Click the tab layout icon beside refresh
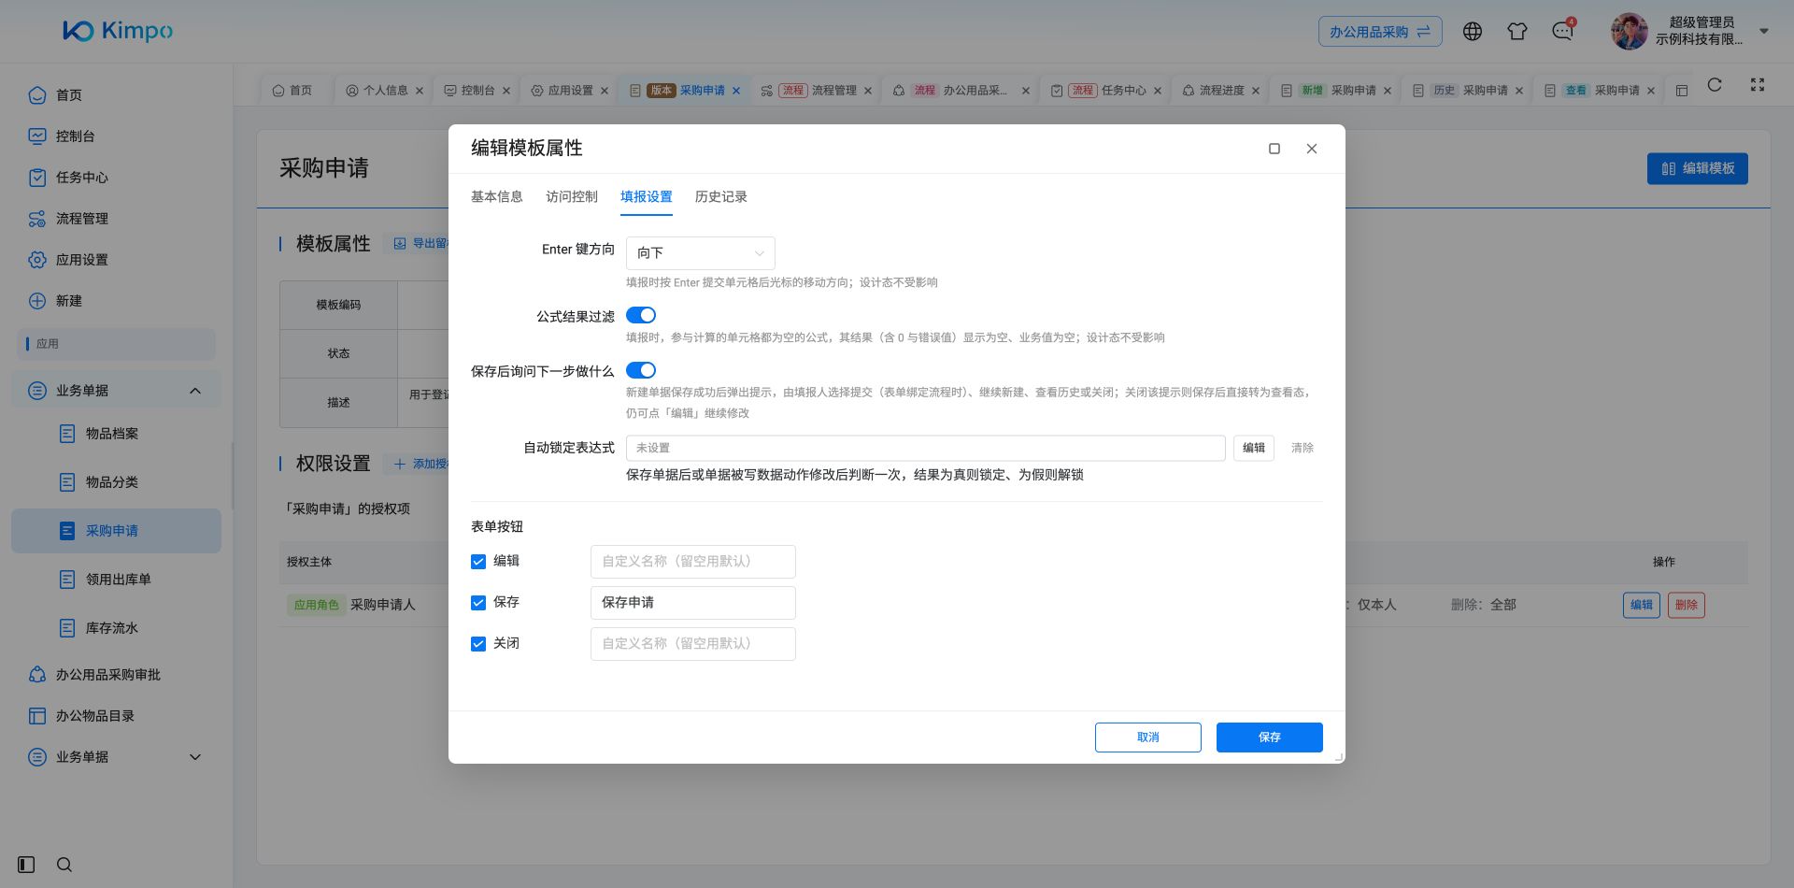Viewport: 1794px width, 888px height. pyautogui.click(x=1682, y=91)
